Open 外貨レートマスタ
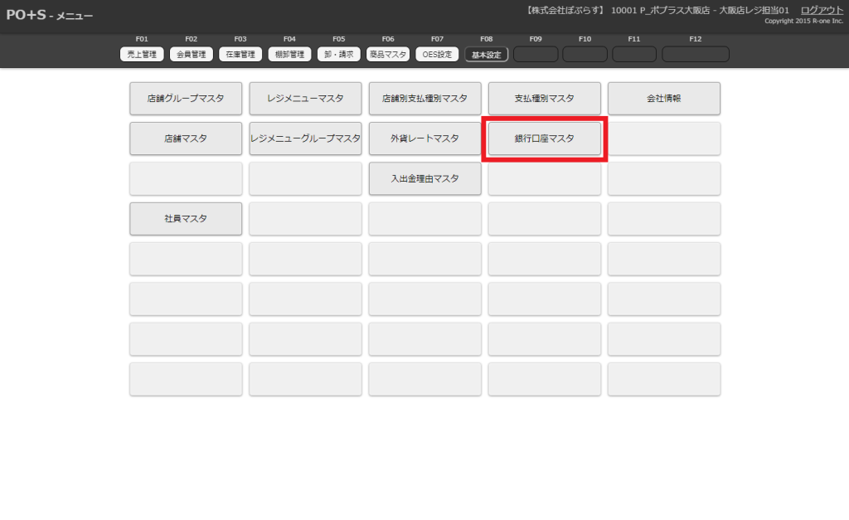This screenshot has height=520, width=849. point(424,139)
